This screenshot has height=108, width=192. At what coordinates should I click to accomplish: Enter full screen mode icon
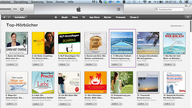coord(190,6)
